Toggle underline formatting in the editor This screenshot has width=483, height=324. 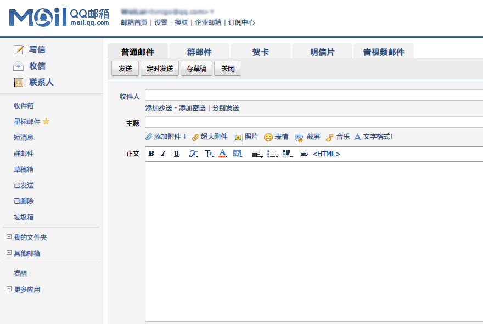[176, 154]
